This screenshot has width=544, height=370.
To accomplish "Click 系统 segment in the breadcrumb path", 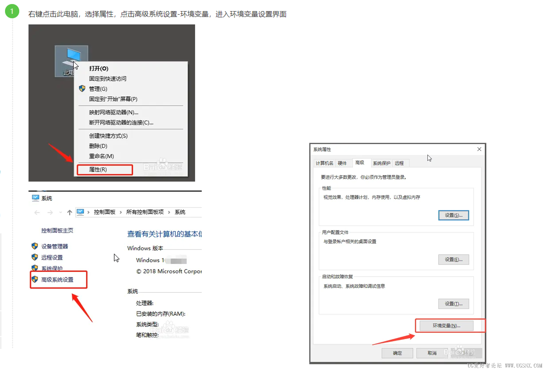I will [x=180, y=212].
